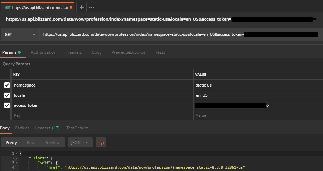Click the request URL input field
The height and width of the screenshot is (171, 323).
181,35
